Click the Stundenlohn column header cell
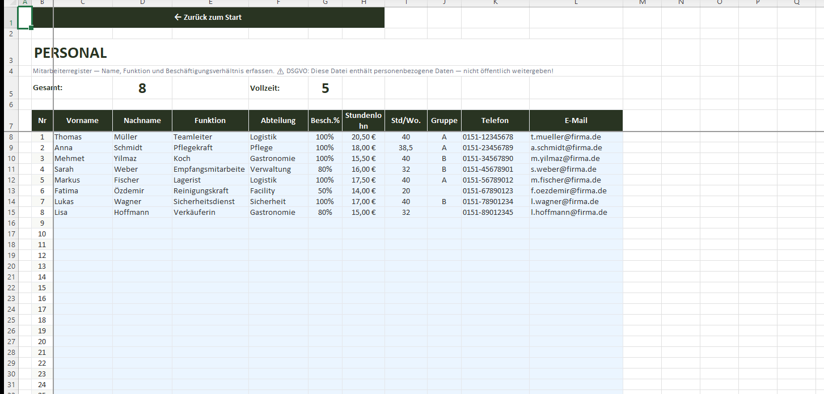This screenshot has height=394, width=824. [x=363, y=121]
